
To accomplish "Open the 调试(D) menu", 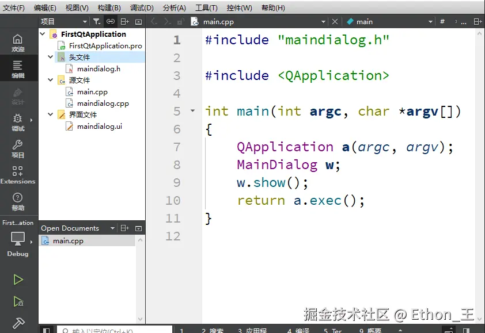I will tap(142, 7).
